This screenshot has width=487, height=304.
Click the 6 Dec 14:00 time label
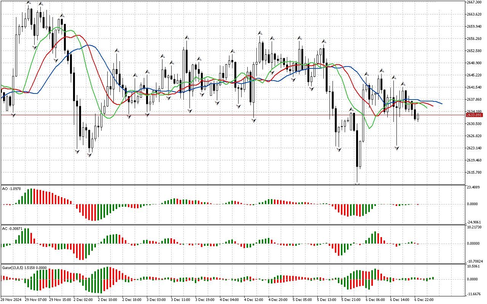(400, 300)
